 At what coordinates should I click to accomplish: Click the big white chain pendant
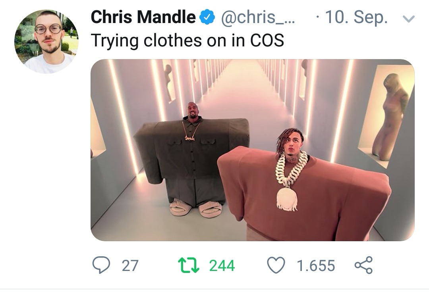pos(287,199)
